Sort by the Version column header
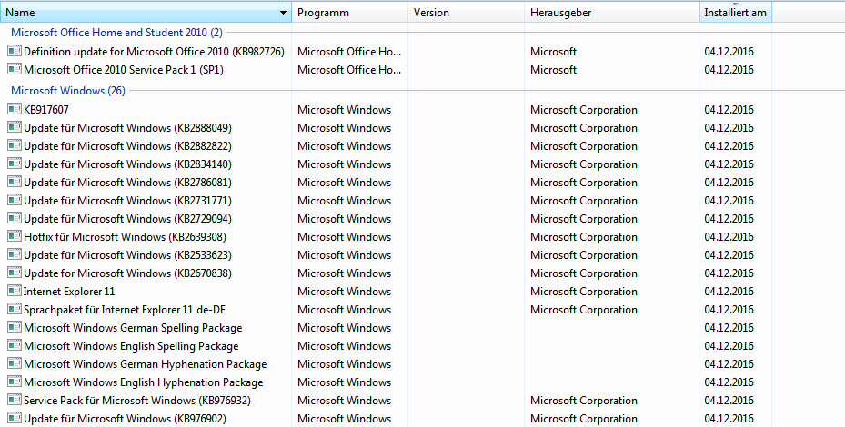This screenshot has height=427, width=845. (466, 13)
